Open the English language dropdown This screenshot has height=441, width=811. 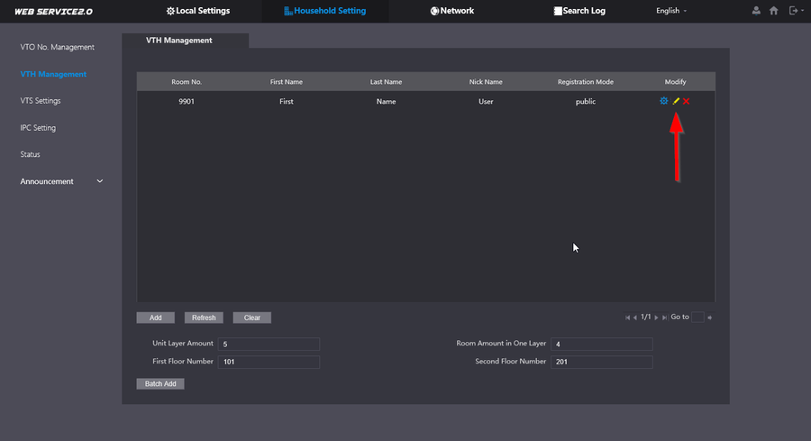click(x=671, y=11)
